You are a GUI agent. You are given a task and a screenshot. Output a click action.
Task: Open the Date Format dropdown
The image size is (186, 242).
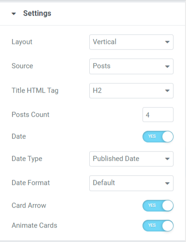tap(131, 183)
